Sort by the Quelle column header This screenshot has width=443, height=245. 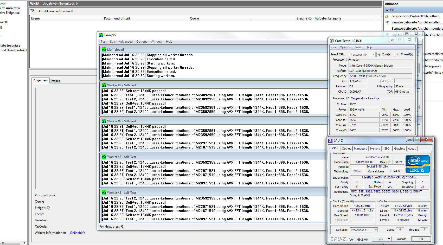tap(220, 18)
